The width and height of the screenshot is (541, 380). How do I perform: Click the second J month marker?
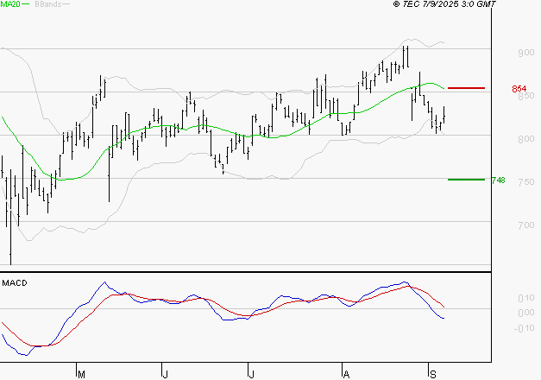tap(252, 374)
